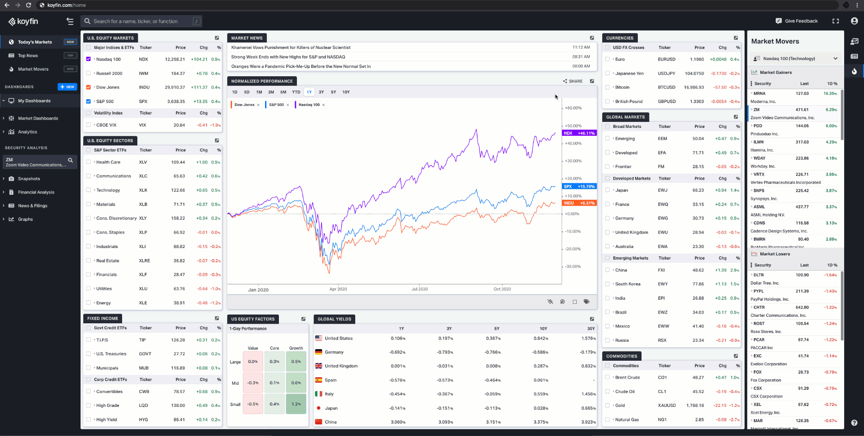This screenshot has height=436, width=864.
Task: Pop out the Market News widget
Action: click(x=592, y=38)
